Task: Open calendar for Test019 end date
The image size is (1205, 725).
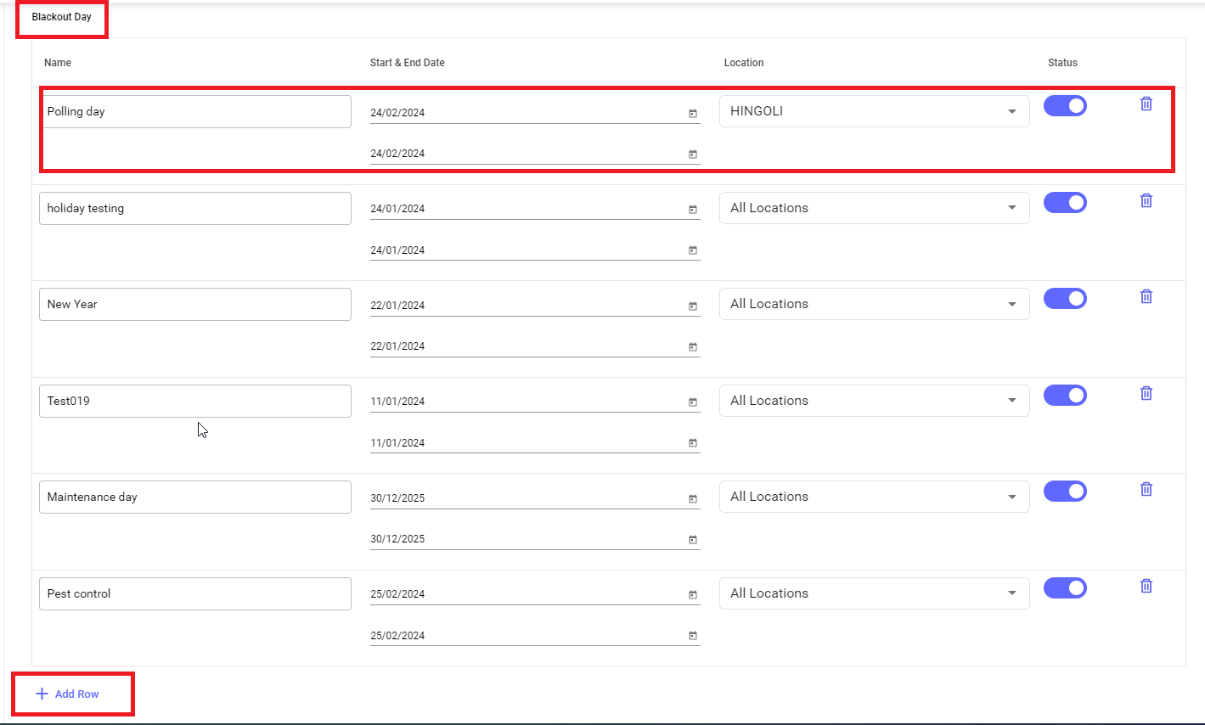Action: (x=693, y=442)
